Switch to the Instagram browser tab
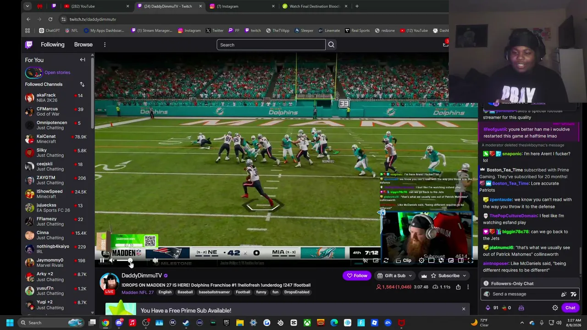 [241, 6]
